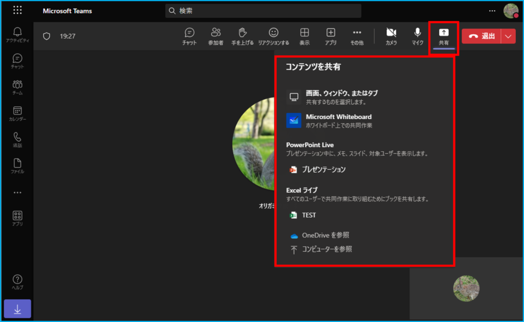Open the meeting chat panel
The image size is (524, 322).
pyautogui.click(x=189, y=36)
